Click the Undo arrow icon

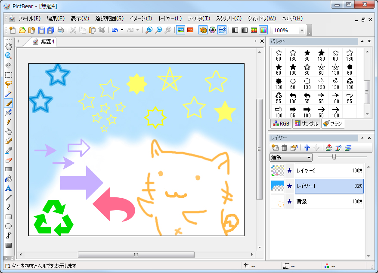click(115, 30)
